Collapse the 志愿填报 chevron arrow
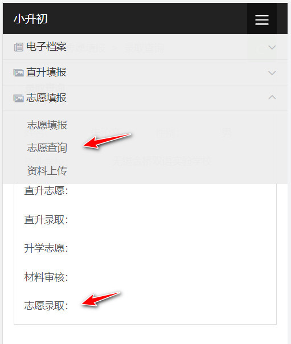This screenshot has height=344, width=291. click(x=272, y=97)
